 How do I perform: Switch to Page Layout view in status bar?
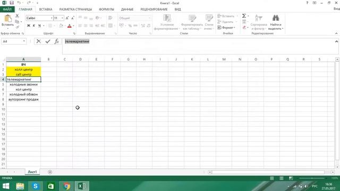pyautogui.click(x=281, y=178)
